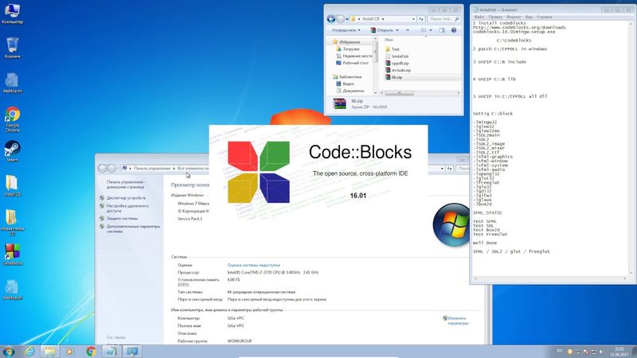Click the volume icon in system tray

coord(602,352)
